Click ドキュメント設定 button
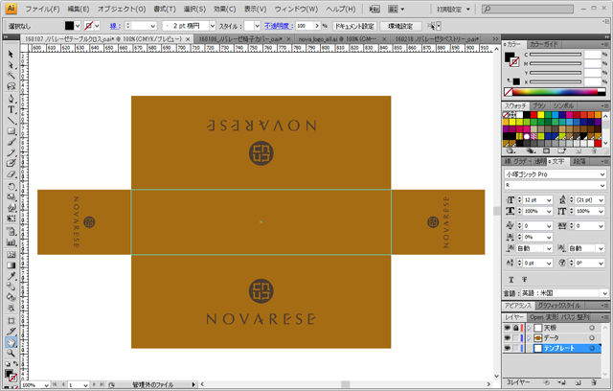613x391 pixels. pos(355,26)
